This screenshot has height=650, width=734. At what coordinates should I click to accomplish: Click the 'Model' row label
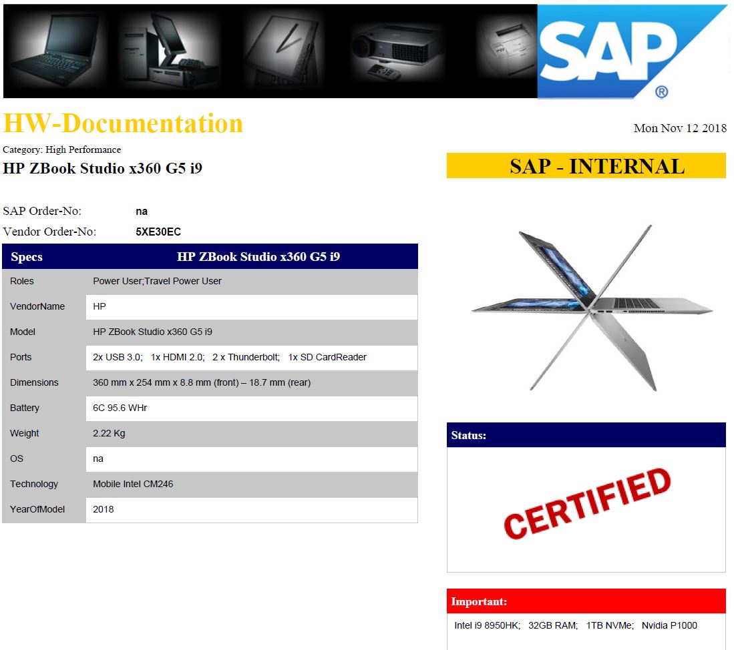tap(23, 332)
